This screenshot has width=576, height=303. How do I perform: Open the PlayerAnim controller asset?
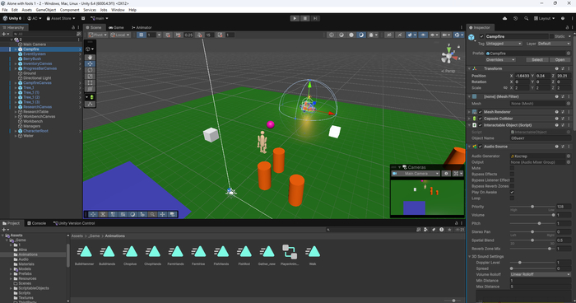coord(290,254)
